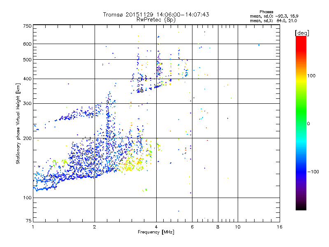Click the y-axis '300' tick label
This screenshot has width=329, height=247.
click(27, 104)
